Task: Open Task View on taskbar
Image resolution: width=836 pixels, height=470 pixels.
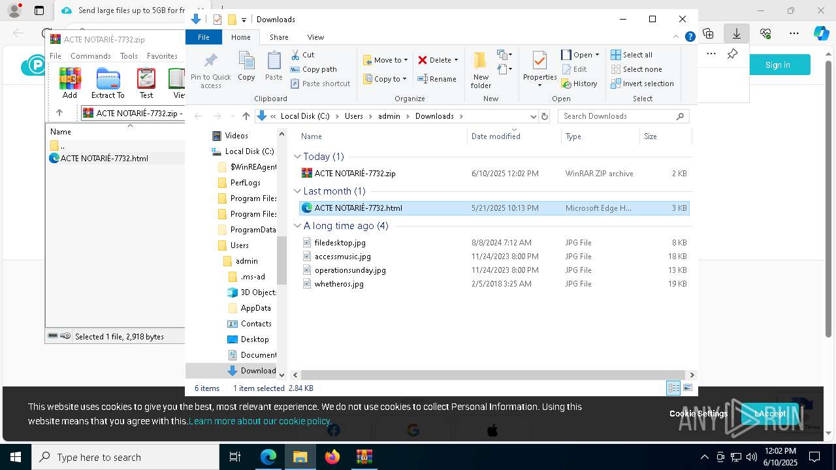Action: pos(236,457)
